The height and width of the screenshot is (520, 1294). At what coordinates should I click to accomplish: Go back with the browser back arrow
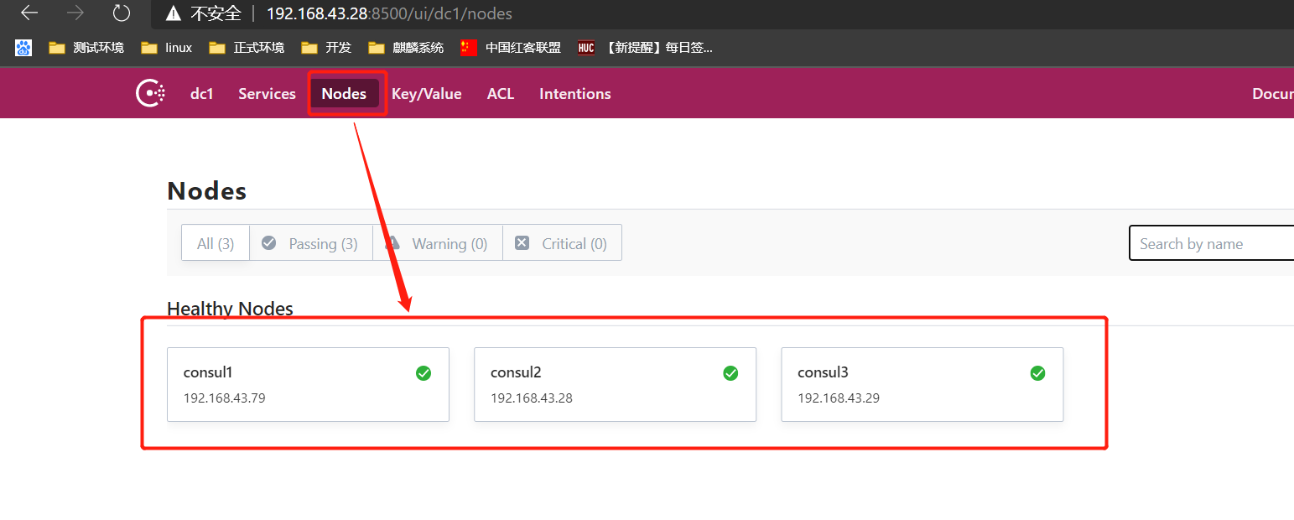29,13
